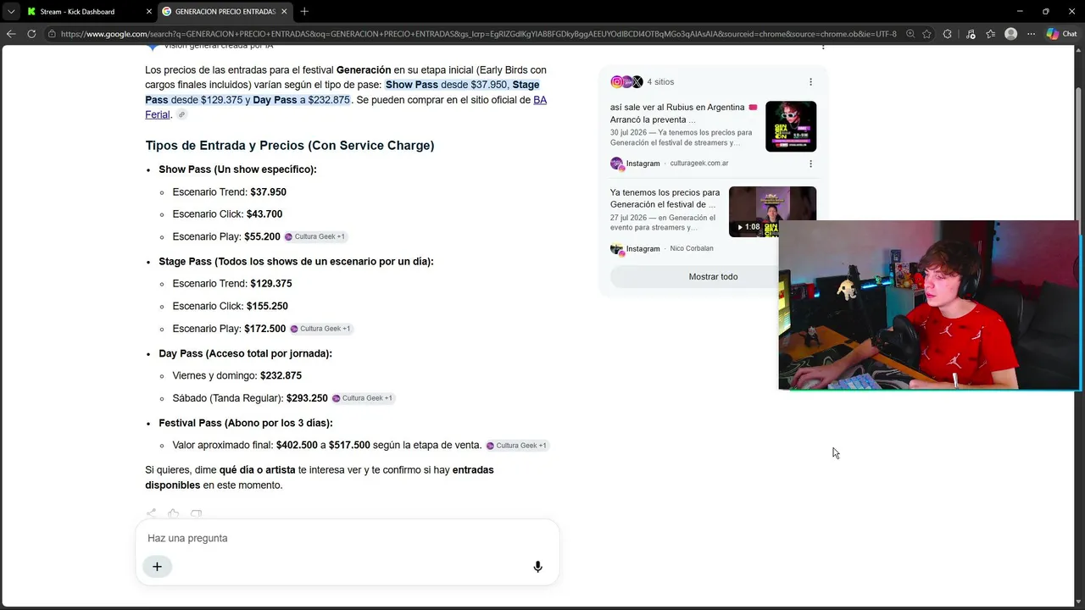Open the zoom magnifier in address bar
Image resolution: width=1085 pixels, height=610 pixels.
[x=910, y=34]
